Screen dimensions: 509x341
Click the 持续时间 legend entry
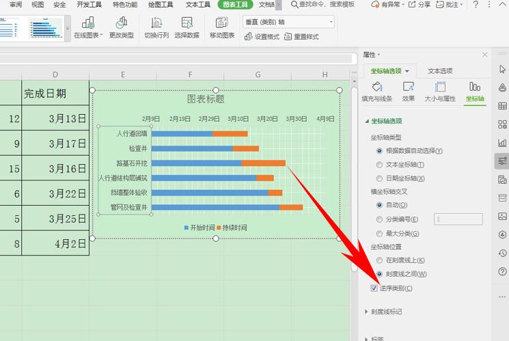(232, 228)
